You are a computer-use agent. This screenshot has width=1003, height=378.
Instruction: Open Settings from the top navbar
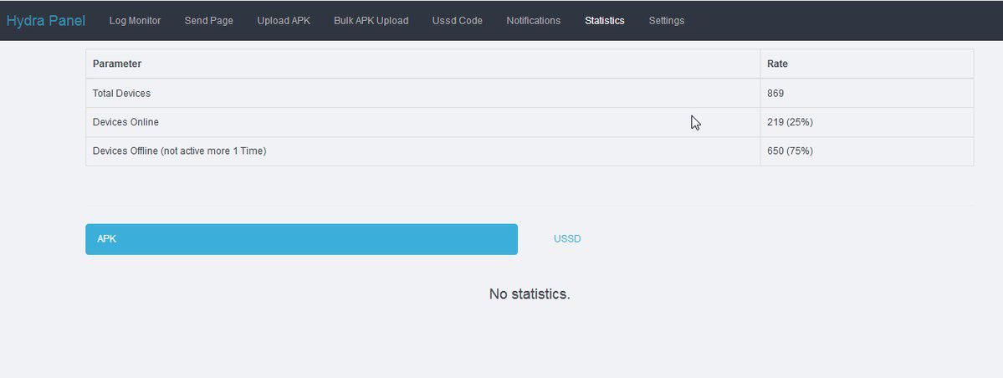coord(666,21)
